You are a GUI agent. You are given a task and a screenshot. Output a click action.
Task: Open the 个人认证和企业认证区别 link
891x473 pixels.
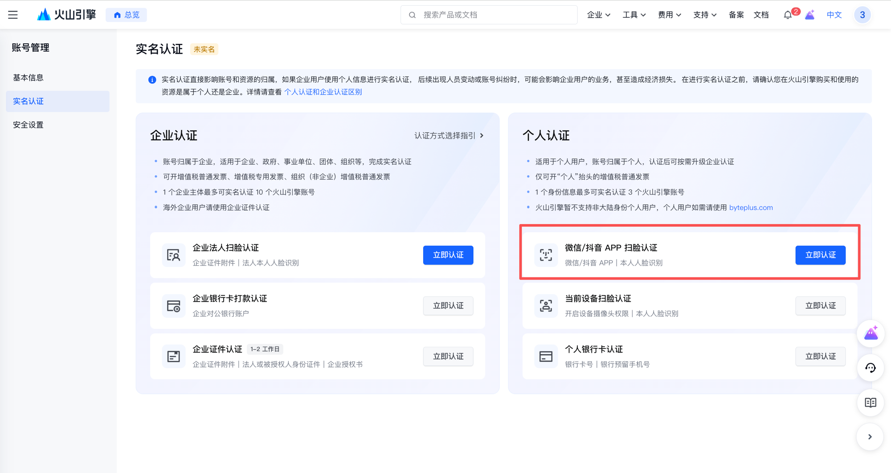323,92
